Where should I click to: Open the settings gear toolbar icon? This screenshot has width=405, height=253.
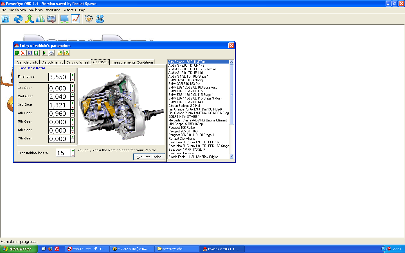pyautogui.click(x=88, y=19)
